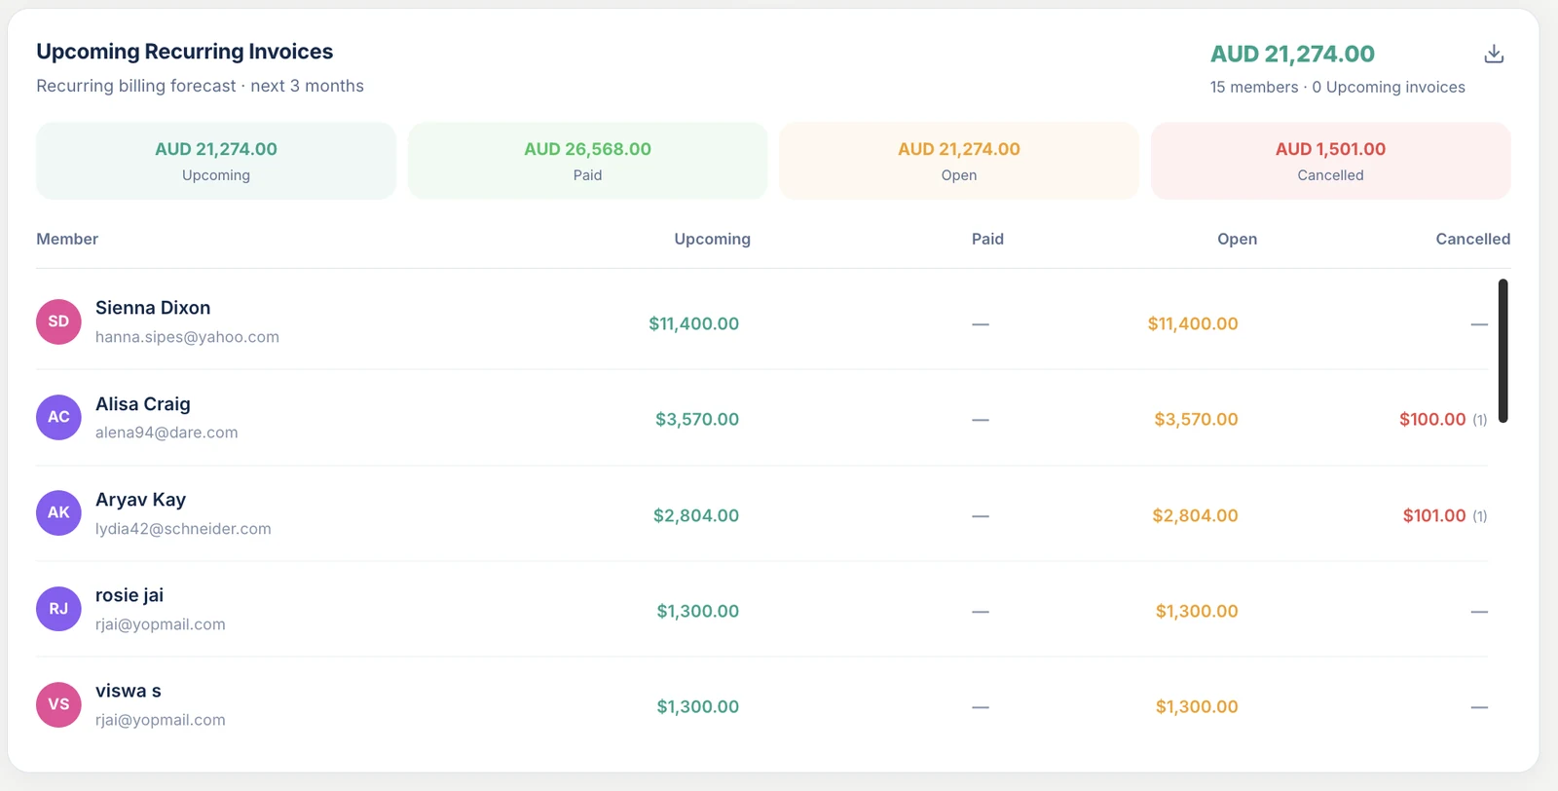Click email hanna.sipes@yahoo.com
This screenshot has height=791, width=1558.
point(187,337)
